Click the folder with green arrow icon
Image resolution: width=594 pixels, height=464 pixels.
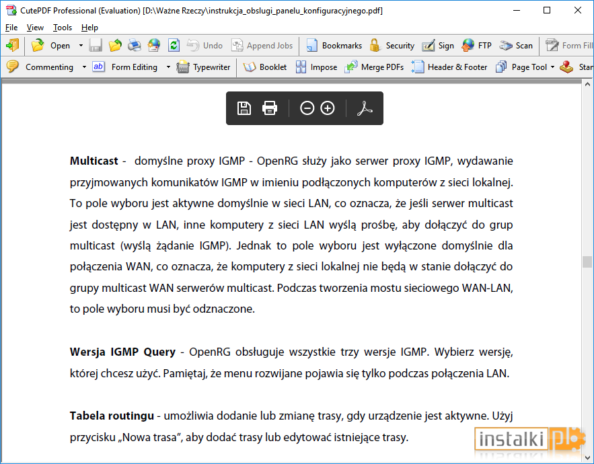[x=115, y=46]
